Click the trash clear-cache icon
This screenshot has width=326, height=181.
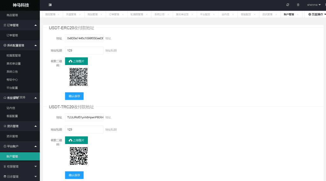pos(298,5)
